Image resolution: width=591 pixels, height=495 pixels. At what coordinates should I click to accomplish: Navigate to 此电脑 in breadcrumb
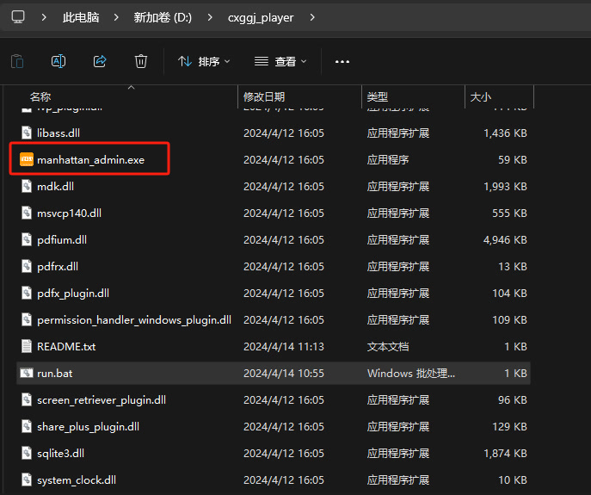(x=81, y=17)
